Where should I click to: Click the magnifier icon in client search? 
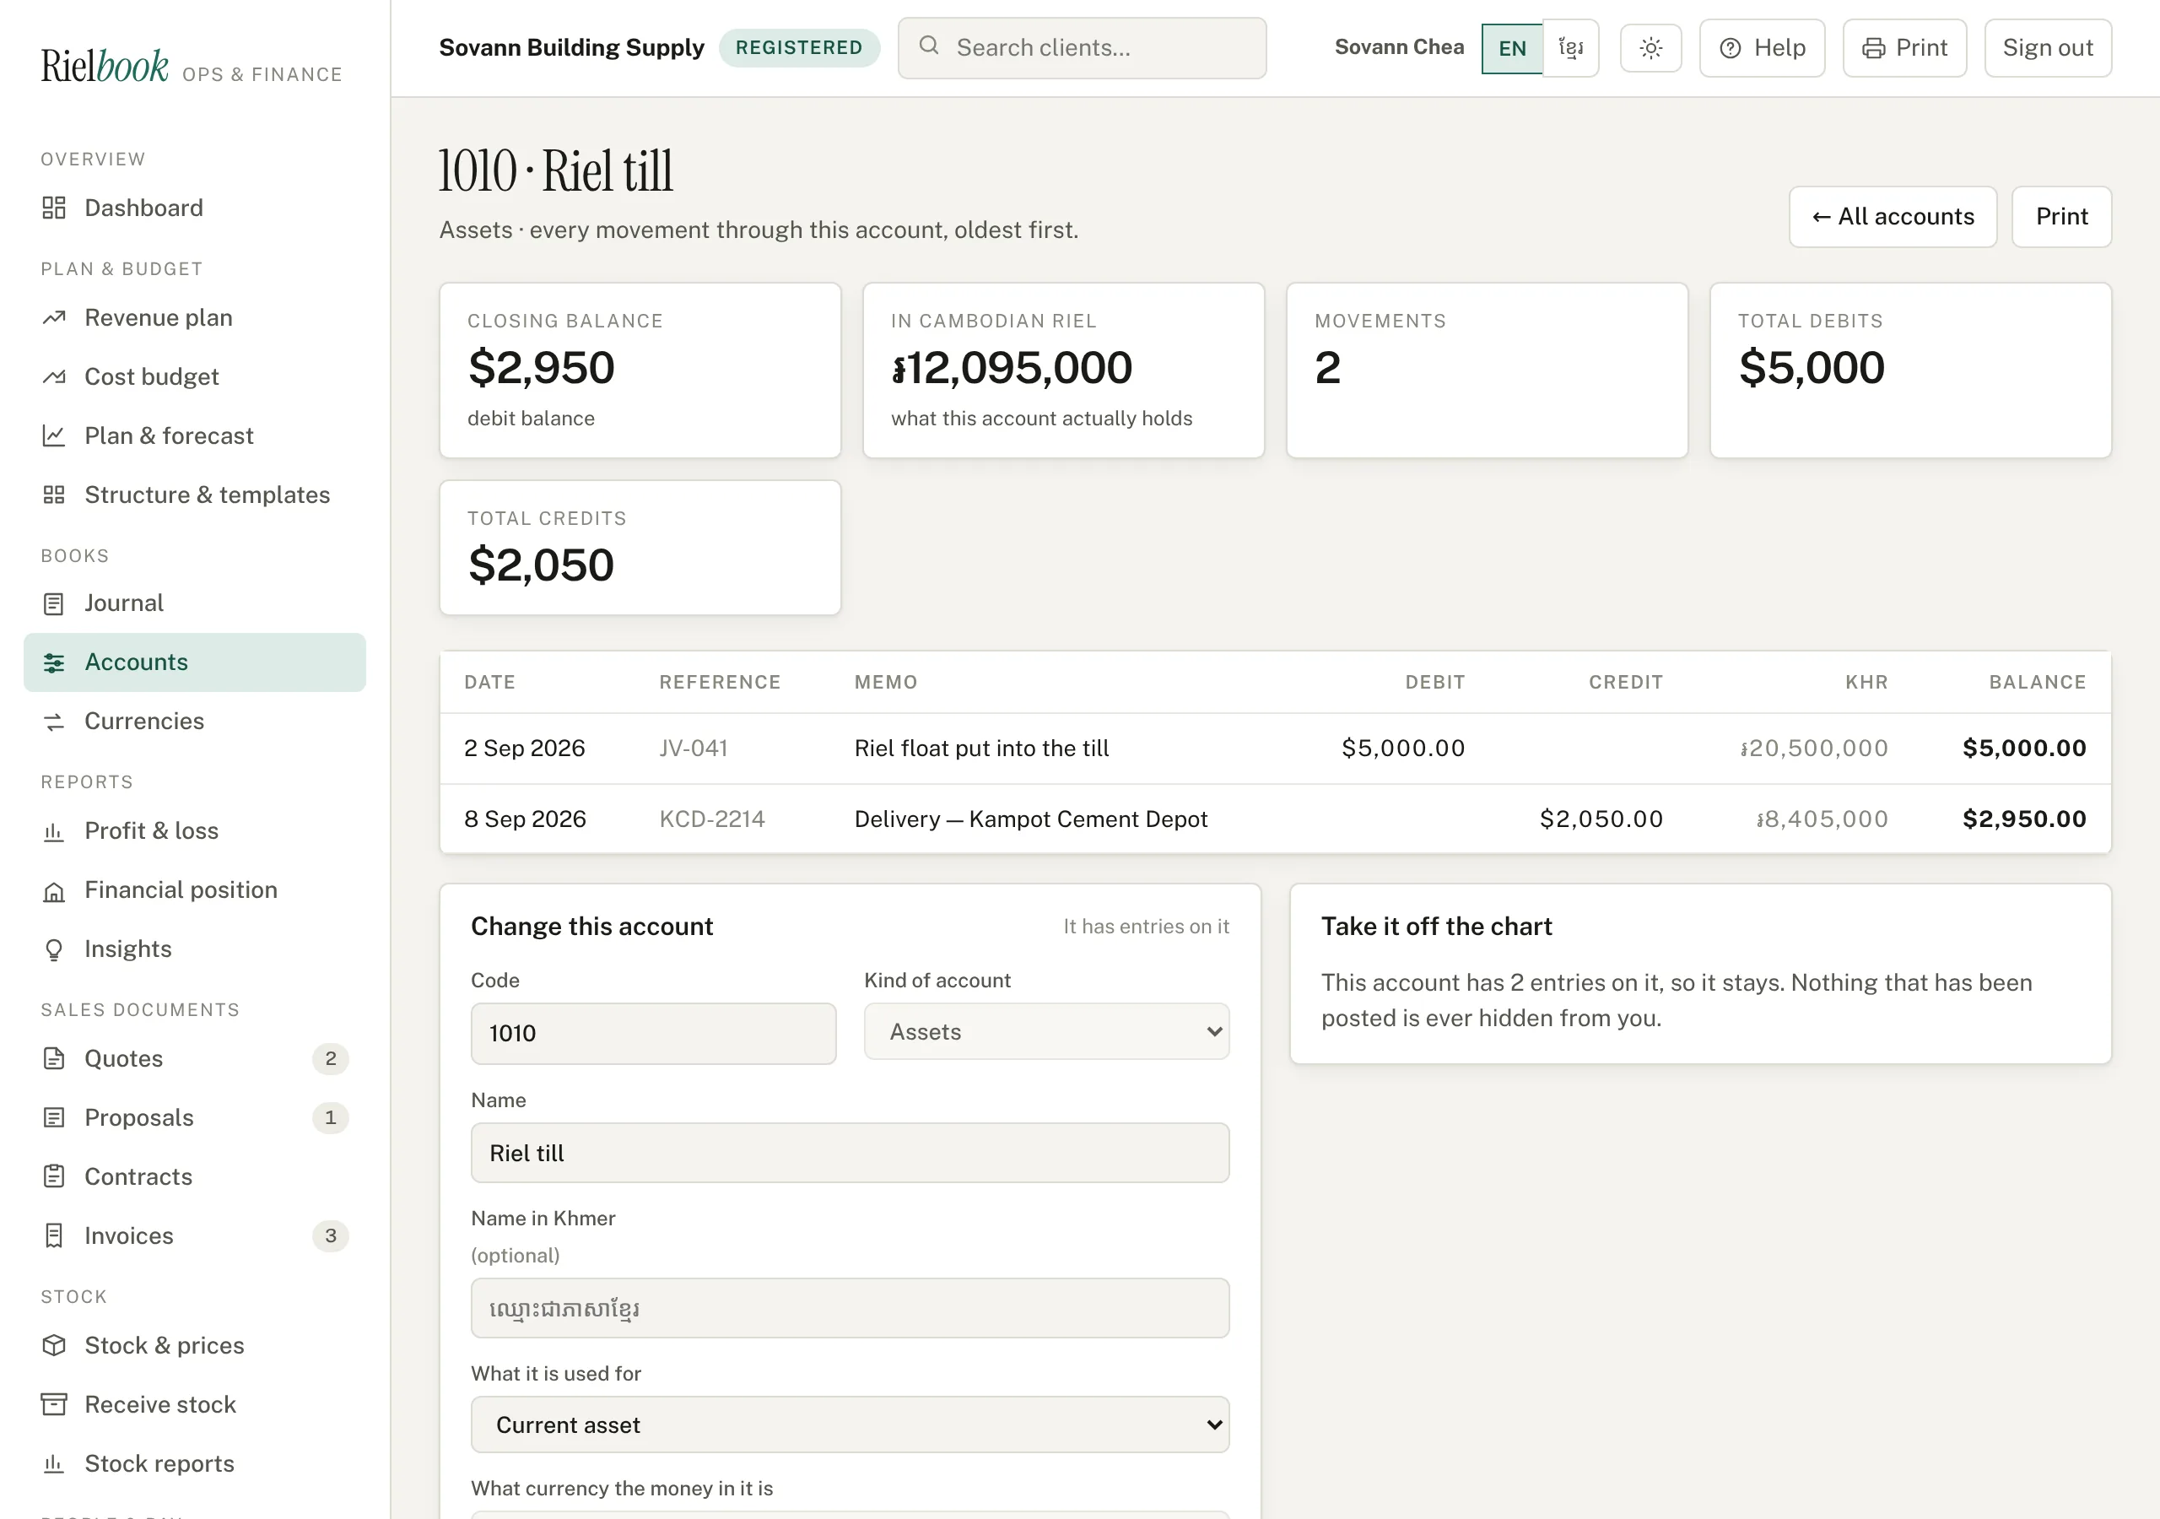click(928, 46)
